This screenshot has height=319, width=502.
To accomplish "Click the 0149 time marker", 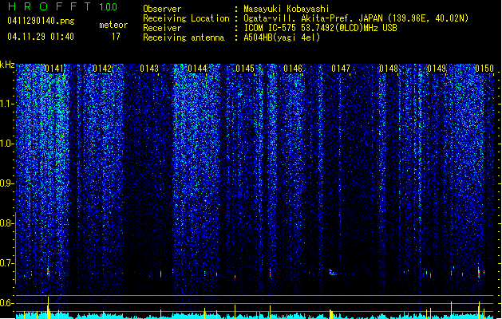I will 437,69.
